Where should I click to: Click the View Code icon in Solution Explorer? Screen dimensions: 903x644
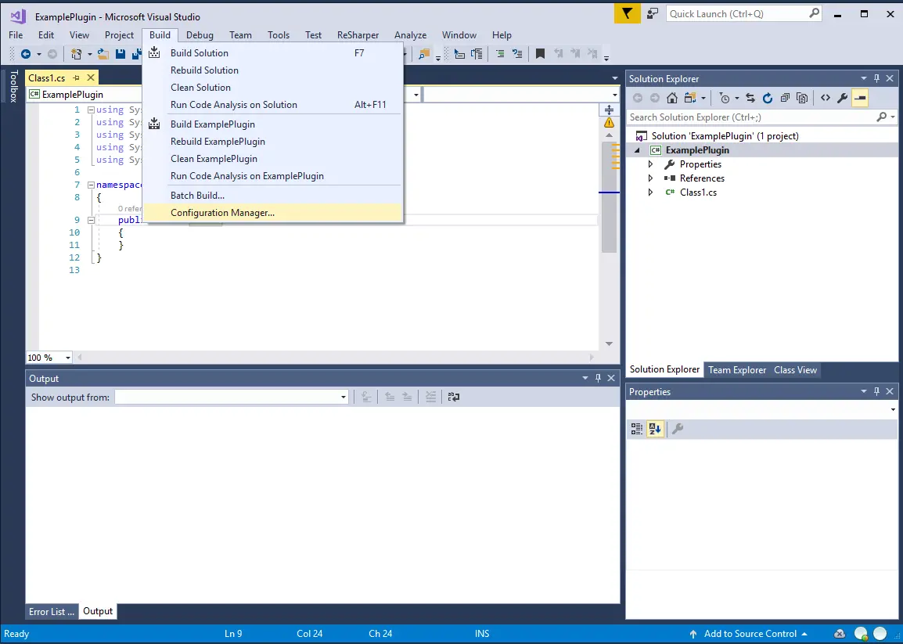tap(826, 98)
